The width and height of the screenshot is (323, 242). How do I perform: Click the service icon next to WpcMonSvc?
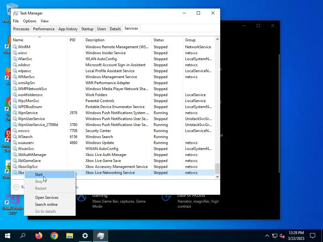pos(15,101)
